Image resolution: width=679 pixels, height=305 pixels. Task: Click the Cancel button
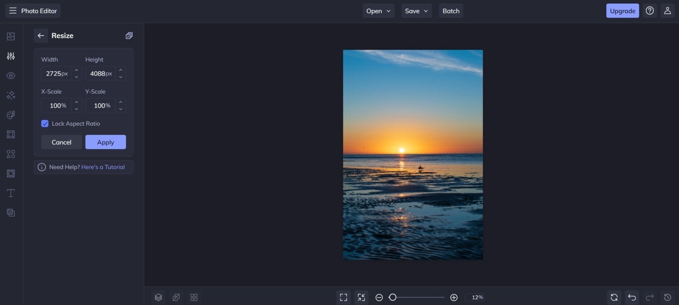click(x=61, y=142)
